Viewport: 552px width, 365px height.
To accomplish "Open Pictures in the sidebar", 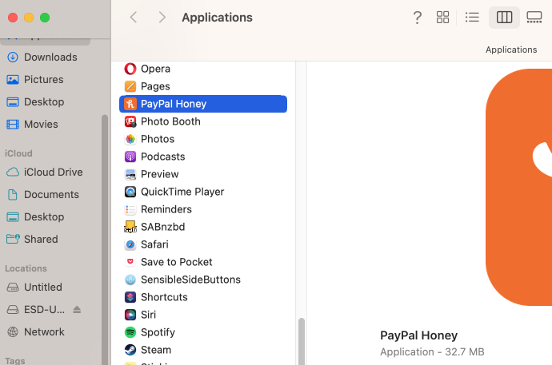I will pos(44,79).
